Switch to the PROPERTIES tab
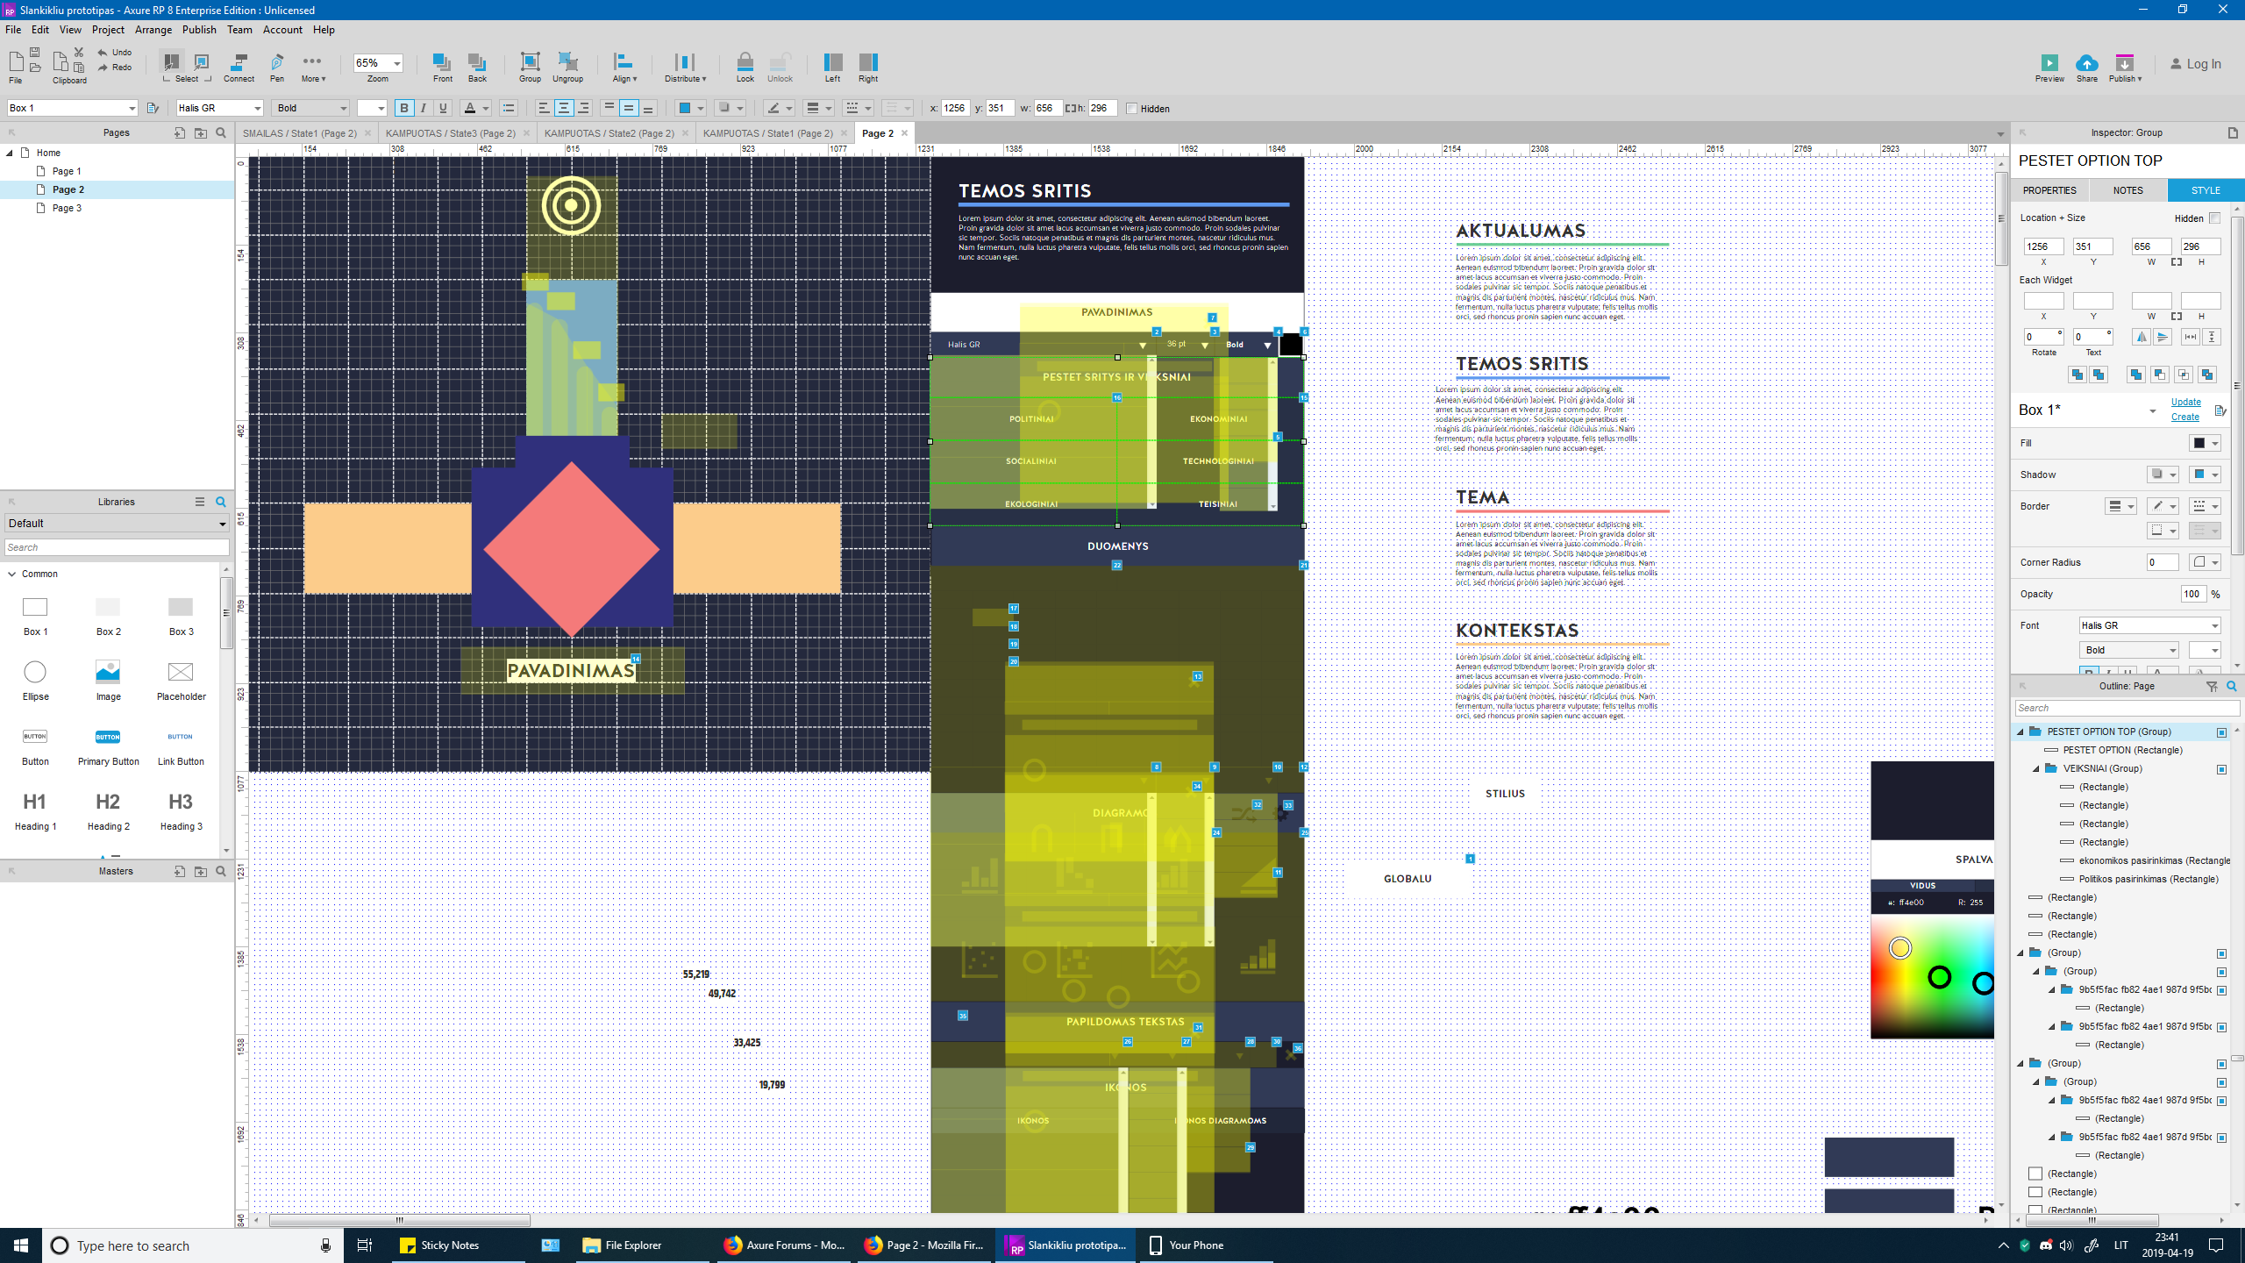 (2049, 190)
